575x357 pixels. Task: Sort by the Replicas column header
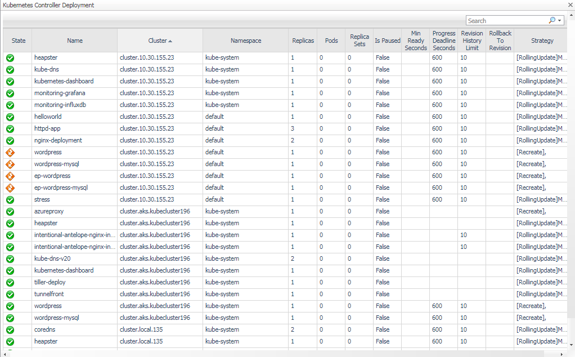[303, 41]
